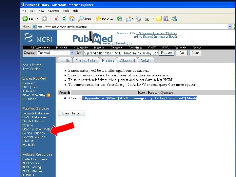This screenshot has width=236, height=177.
Task: Click the RSS feed icon beside New/Noteworthy
Action: pyautogui.click(x=48, y=95)
